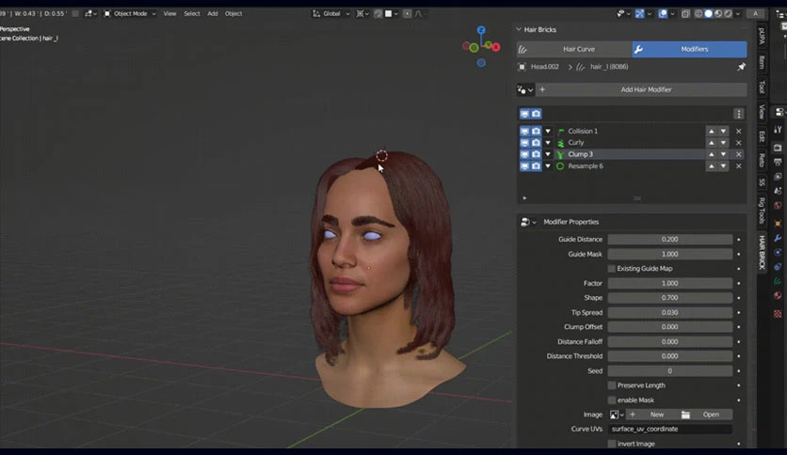Enable Existing Guide Map checkbox

pos(611,269)
